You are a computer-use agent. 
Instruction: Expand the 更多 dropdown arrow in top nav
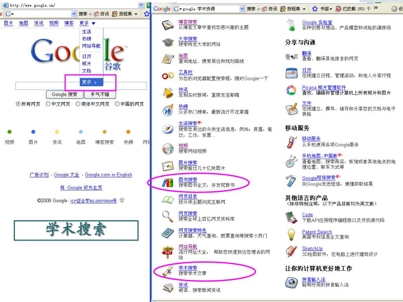94,23
